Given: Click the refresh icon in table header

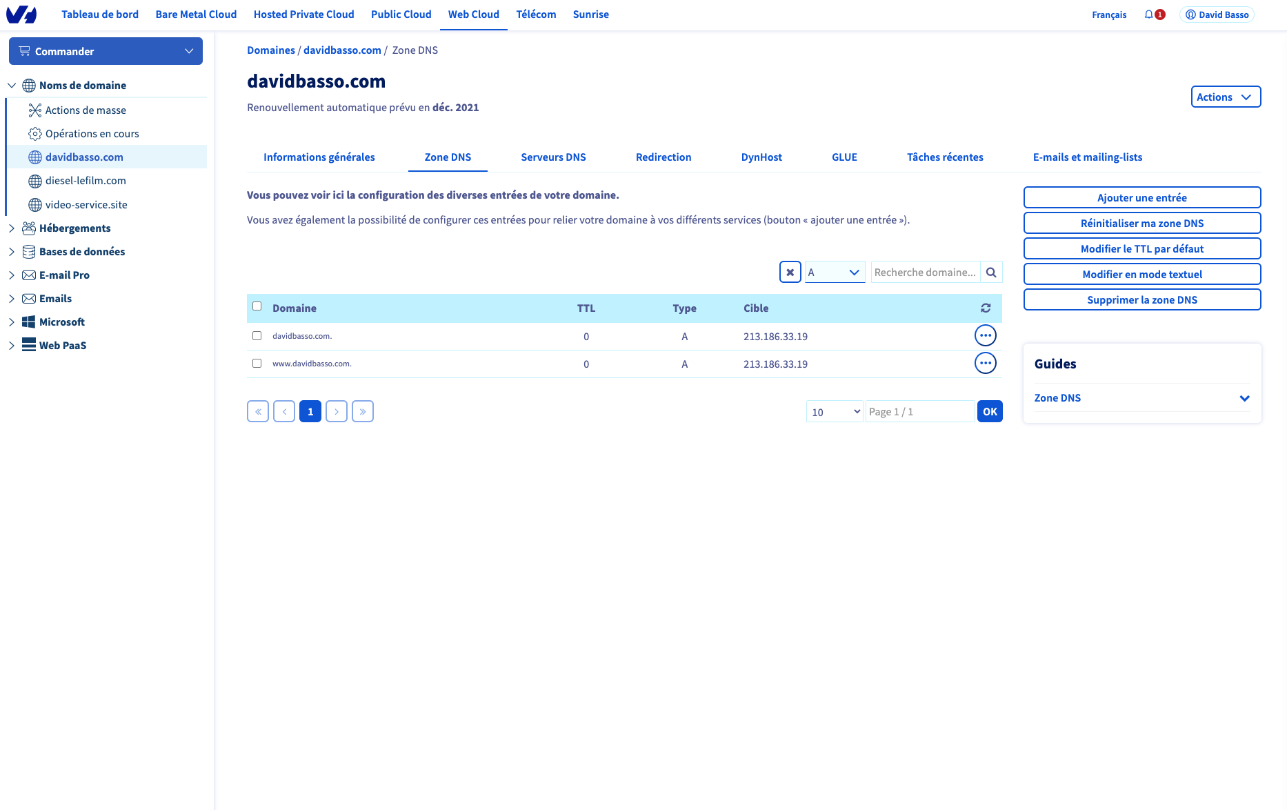Looking at the screenshot, I should pos(986,308).
